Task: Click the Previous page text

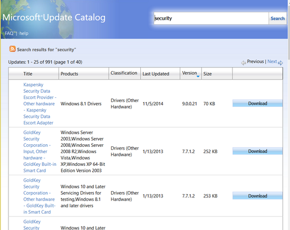Action: coord(255,62)
